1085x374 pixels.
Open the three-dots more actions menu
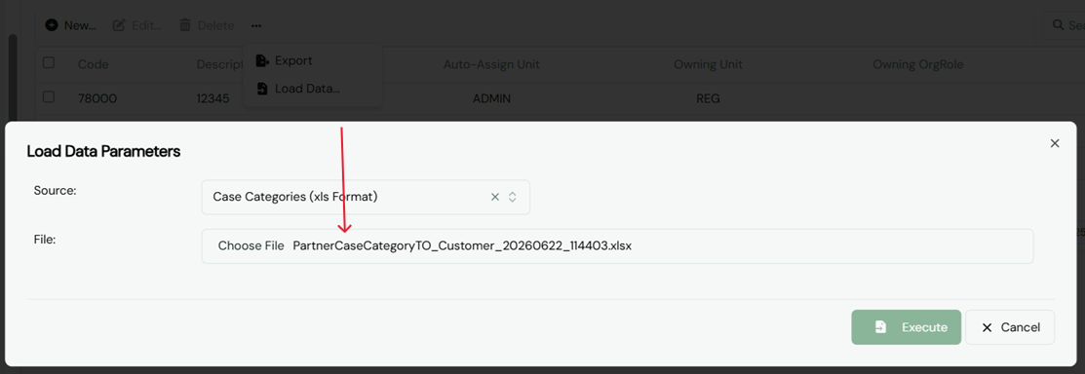click(256, 25)
